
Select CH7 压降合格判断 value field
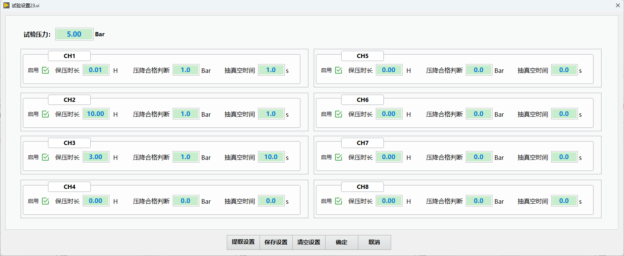point(479,157)
